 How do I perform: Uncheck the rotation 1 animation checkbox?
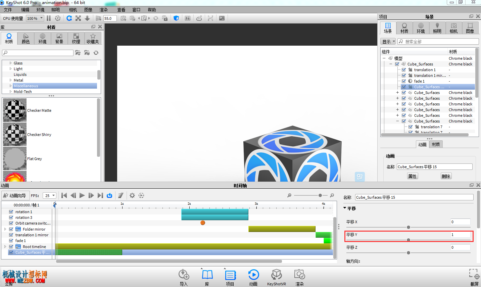[11, 212]
